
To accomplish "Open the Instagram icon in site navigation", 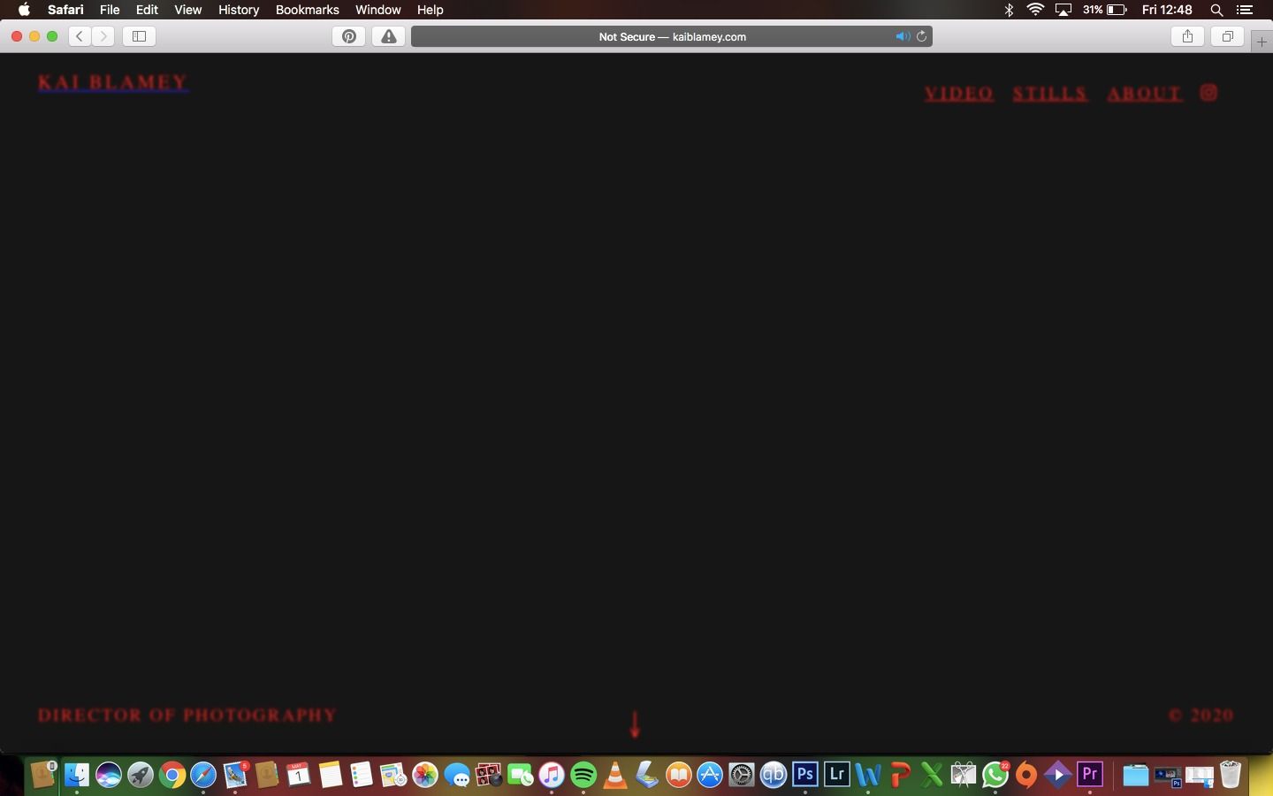I will click(x=1208, y=93).
